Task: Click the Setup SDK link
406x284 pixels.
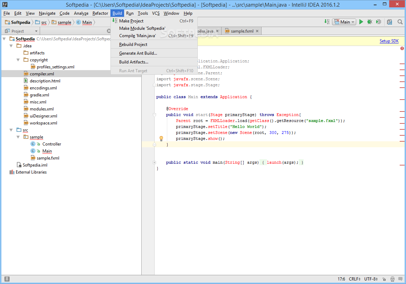Action: pos(389,41)
